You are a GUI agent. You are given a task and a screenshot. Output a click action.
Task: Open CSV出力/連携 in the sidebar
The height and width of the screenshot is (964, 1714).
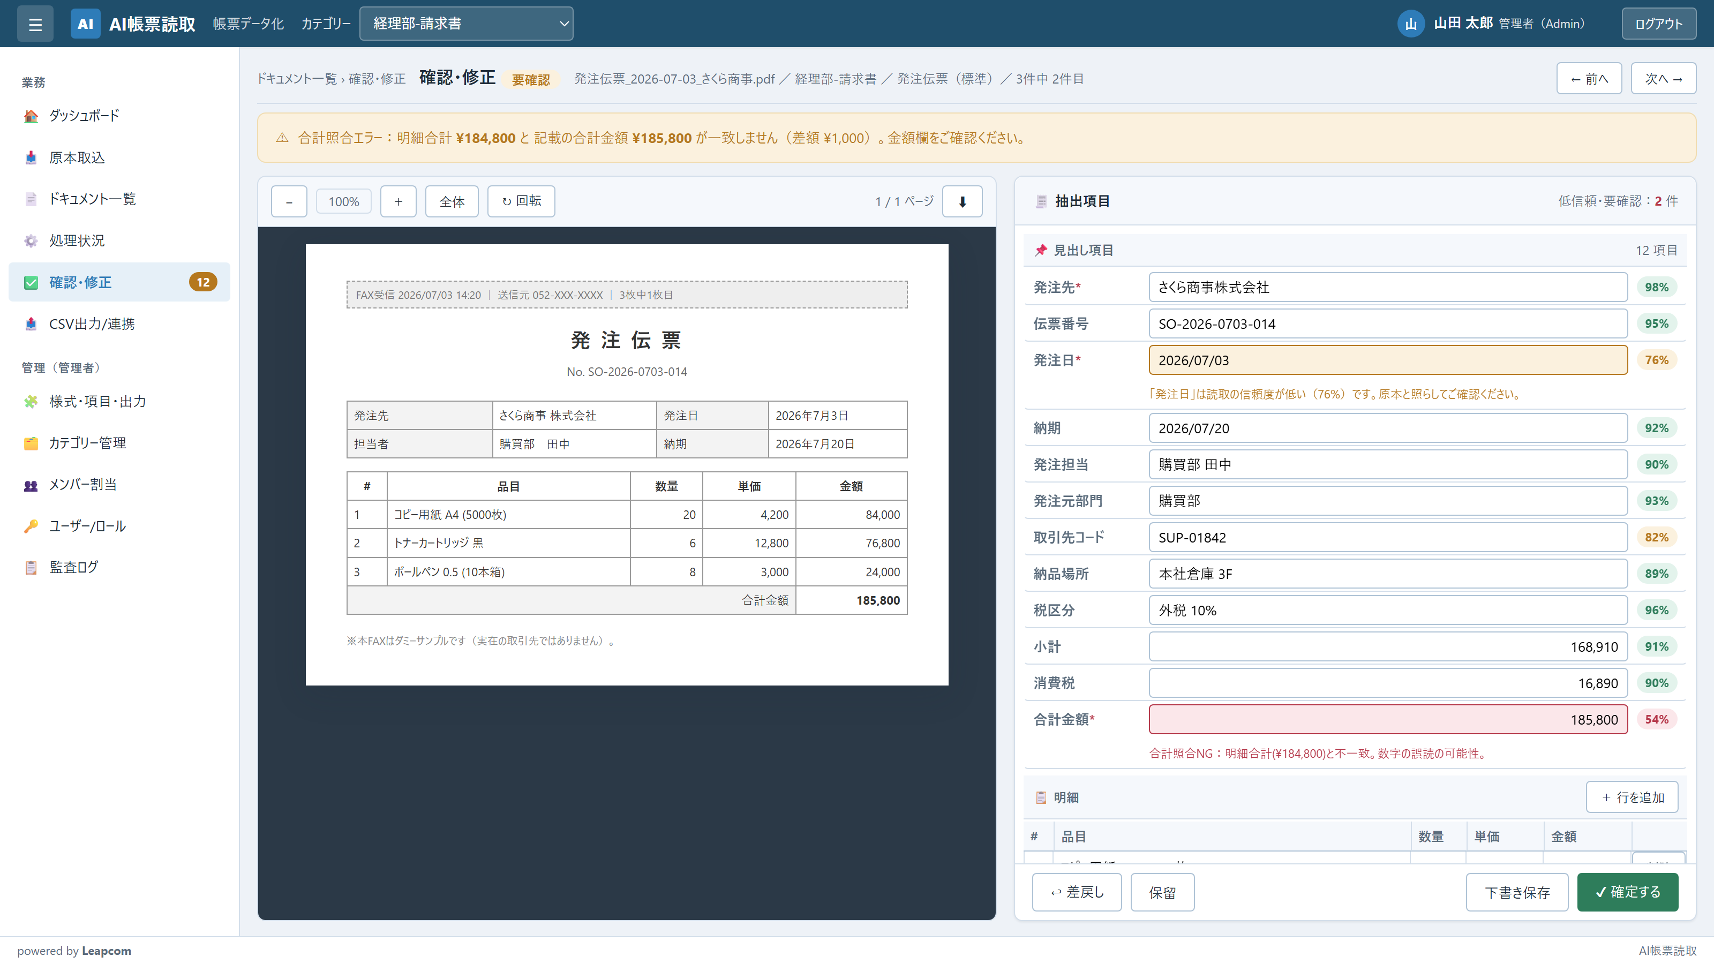click(x=119, y=324)
